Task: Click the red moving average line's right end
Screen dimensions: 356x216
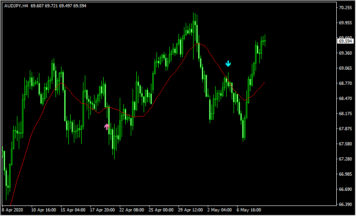Action: click(264, 83)
